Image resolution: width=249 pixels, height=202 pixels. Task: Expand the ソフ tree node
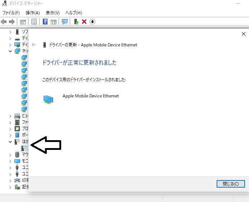point(10,32)
